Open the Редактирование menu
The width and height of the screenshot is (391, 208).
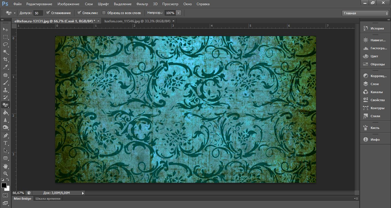tap(39, 4)
